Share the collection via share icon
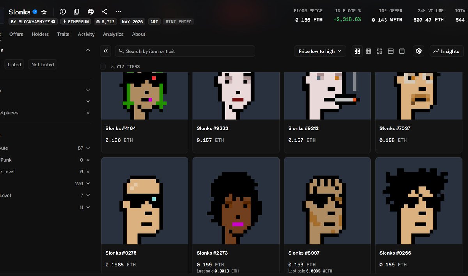The image size is (468, 276). (105, 12)
